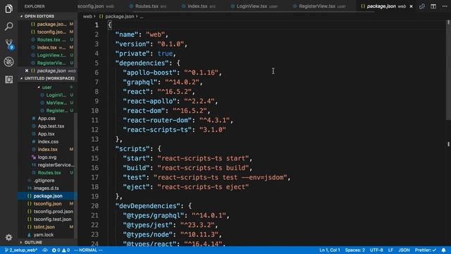451x254 pixels.
Task: Change language mode via JSON
Action: 404,250
